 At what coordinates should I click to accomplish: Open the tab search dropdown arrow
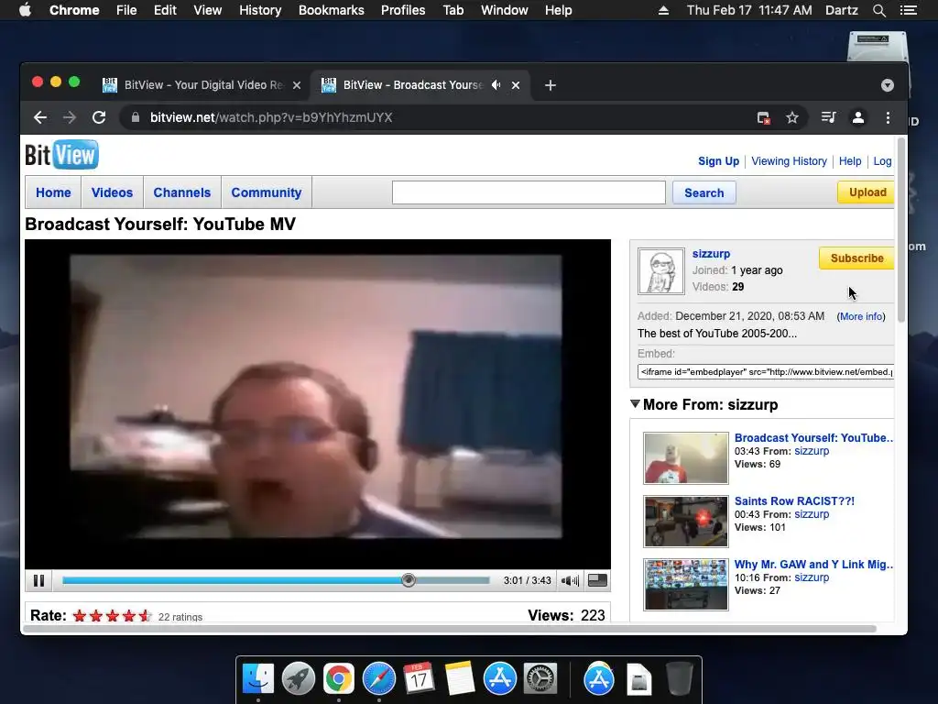coord(887,85)
